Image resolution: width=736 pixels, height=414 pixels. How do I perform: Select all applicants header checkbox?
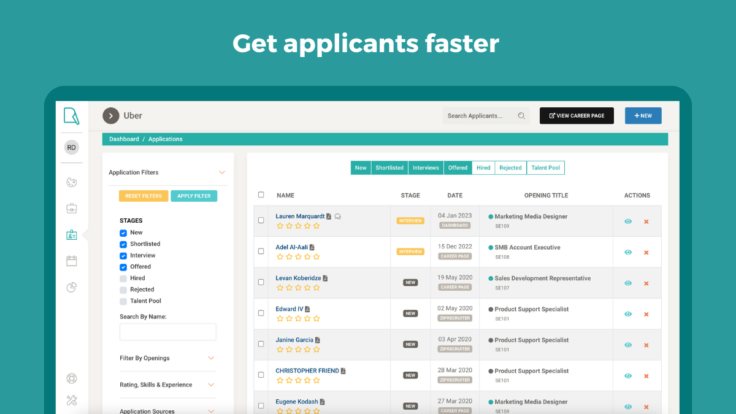pyautogui.click(x=261, y=194)
